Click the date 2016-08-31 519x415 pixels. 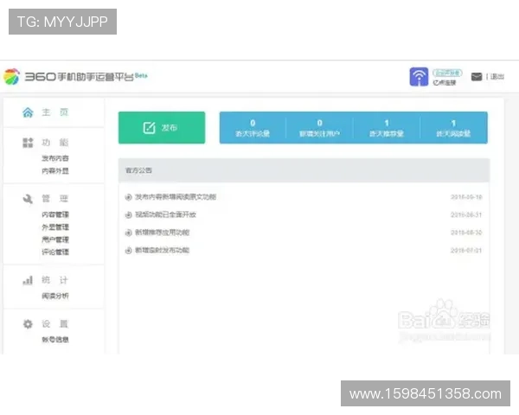(x=466, y=214)
